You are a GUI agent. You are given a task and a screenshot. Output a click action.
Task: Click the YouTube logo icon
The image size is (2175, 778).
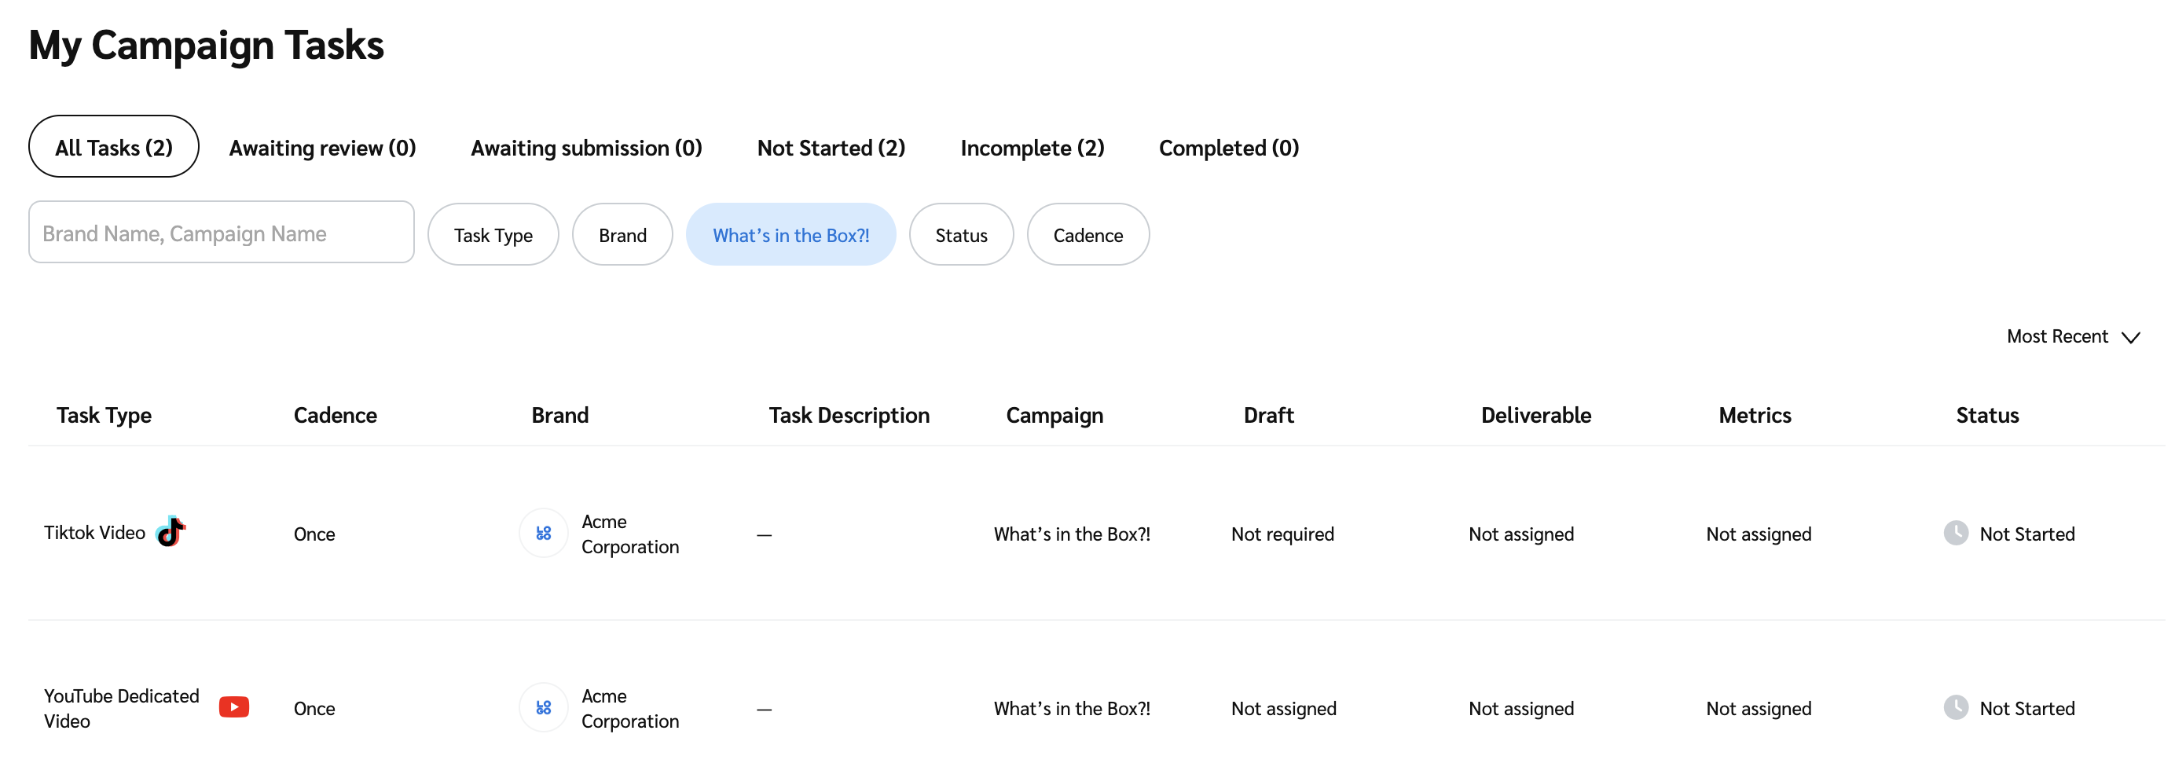234,707
